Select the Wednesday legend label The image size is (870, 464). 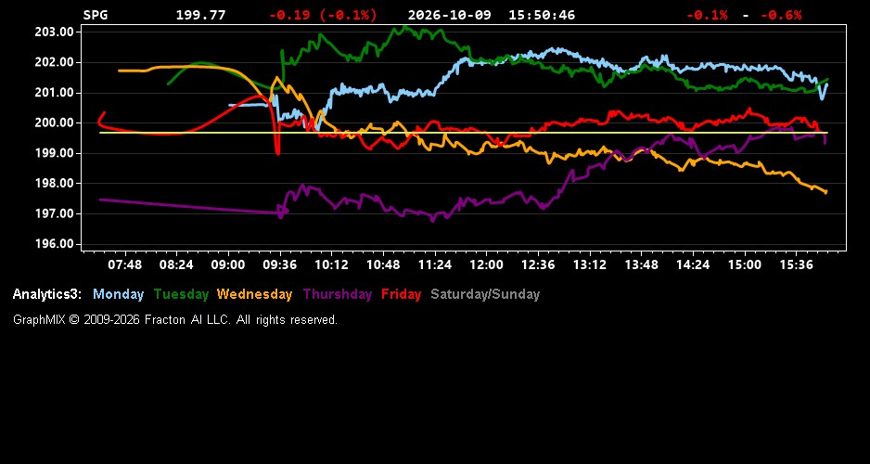click(x=255, y=294)
